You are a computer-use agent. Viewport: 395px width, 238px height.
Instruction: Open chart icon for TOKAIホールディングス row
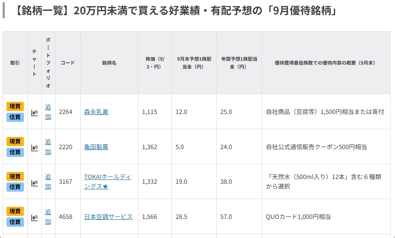point(34,183)
